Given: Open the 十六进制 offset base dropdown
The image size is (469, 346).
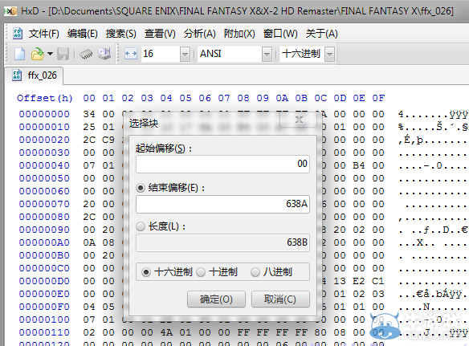Looking at the screenshot, I should 329,55.
